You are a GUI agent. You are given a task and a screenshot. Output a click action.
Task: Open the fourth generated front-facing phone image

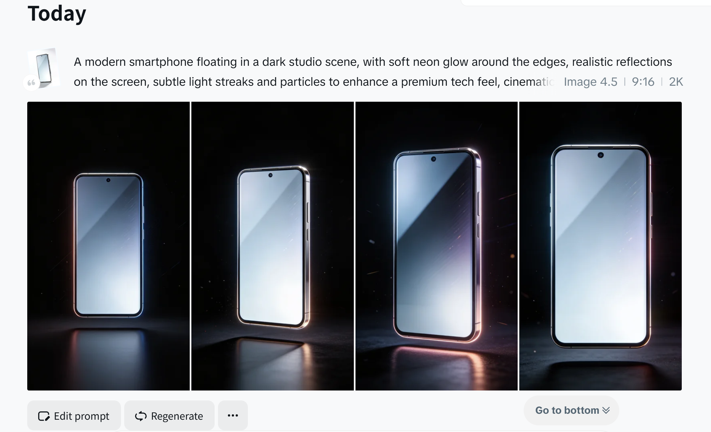(600, 246)
